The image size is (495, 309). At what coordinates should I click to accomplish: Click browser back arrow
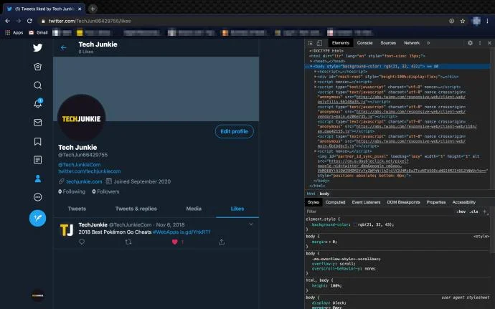pos(8,21)
